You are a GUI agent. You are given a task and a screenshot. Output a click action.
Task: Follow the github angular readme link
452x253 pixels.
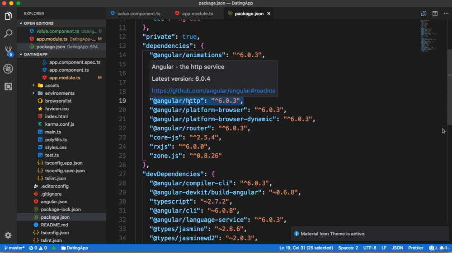[x=214, y=91]
